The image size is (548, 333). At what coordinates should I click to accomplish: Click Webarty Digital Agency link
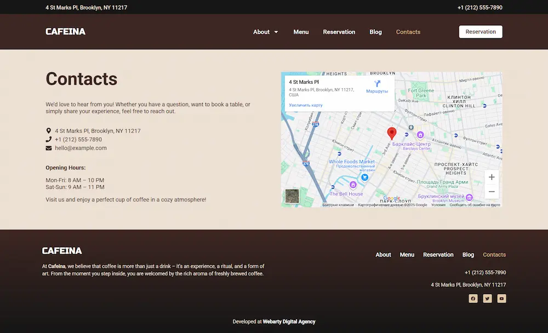coord(289,321)
